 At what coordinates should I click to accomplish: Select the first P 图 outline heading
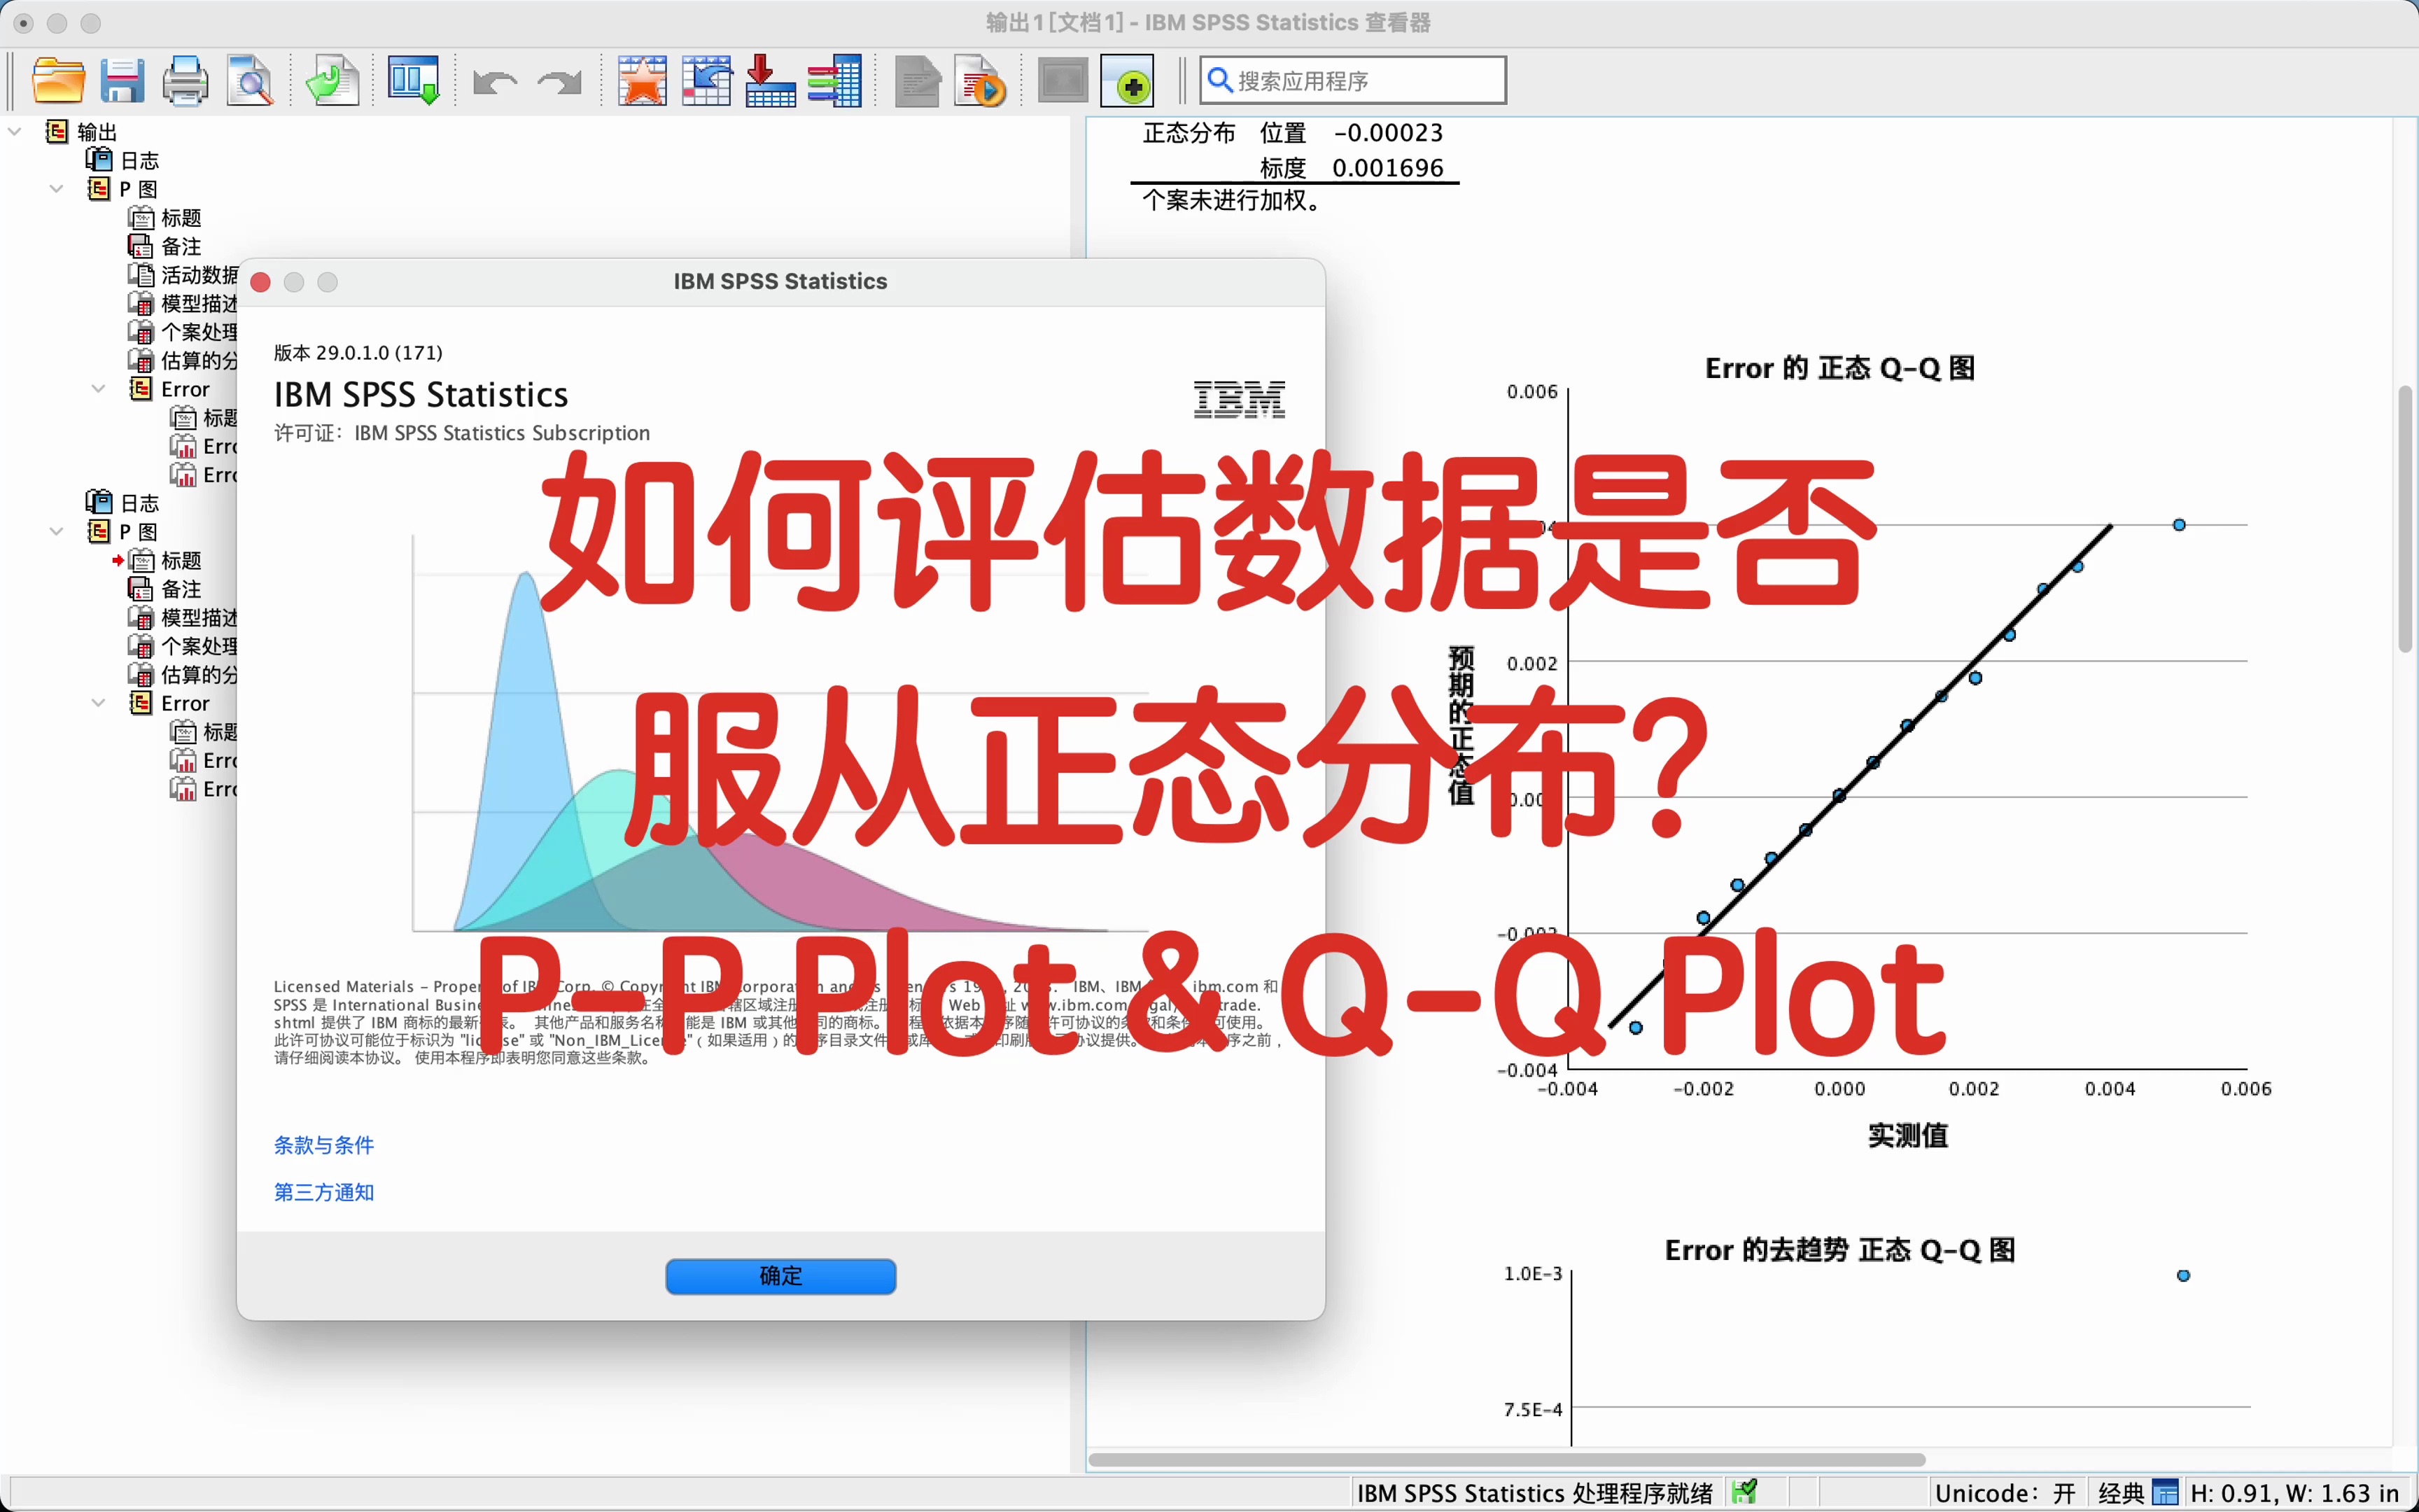123,189
